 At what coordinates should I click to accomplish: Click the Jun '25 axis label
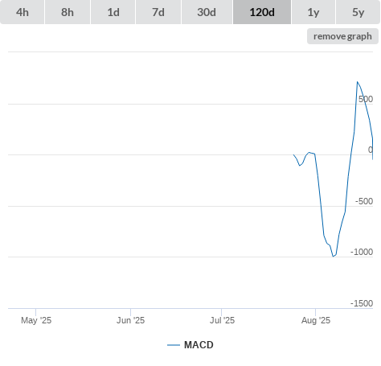point(130,320)
